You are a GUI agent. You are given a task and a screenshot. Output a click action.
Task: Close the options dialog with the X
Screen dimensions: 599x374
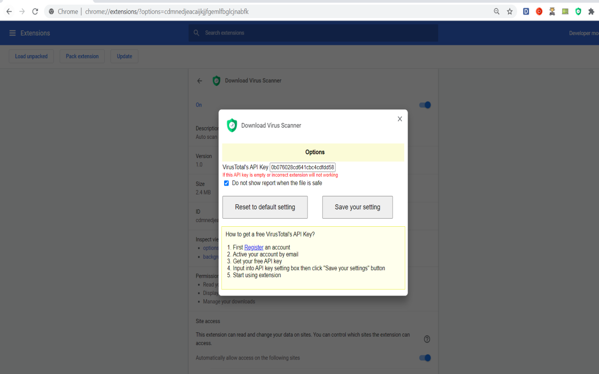(400, 119)
